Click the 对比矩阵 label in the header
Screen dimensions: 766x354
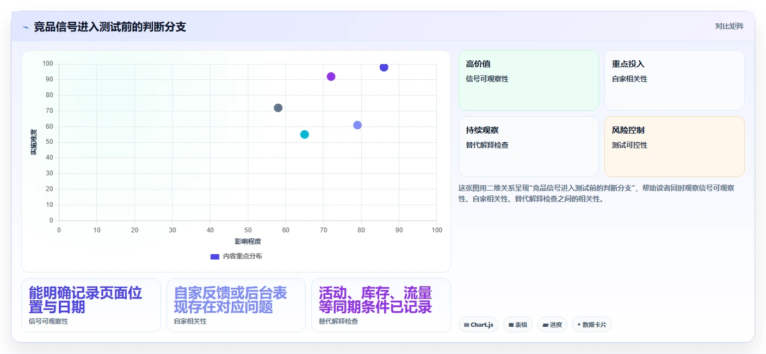pos(729,26)
